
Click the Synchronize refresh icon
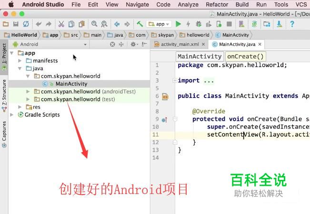(x=26, y=24)
